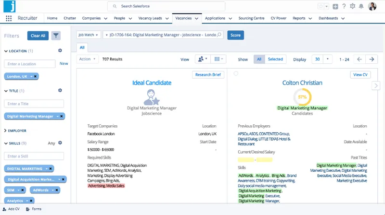Open the London, UK chip dropdown arrow
This screenshot has height=215, width=385.
31,76
